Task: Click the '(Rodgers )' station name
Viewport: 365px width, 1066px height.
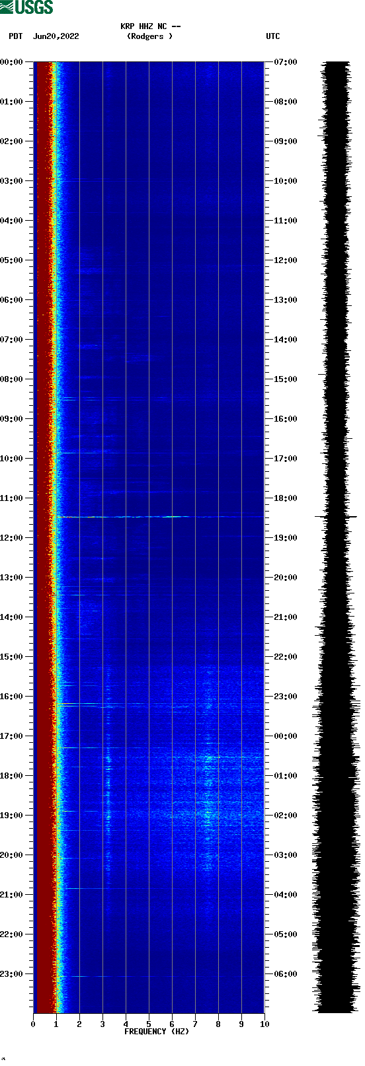Action: 150,36
